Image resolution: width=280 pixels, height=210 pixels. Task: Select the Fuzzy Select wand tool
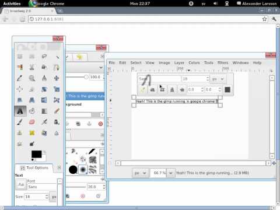tap(57, 57)
